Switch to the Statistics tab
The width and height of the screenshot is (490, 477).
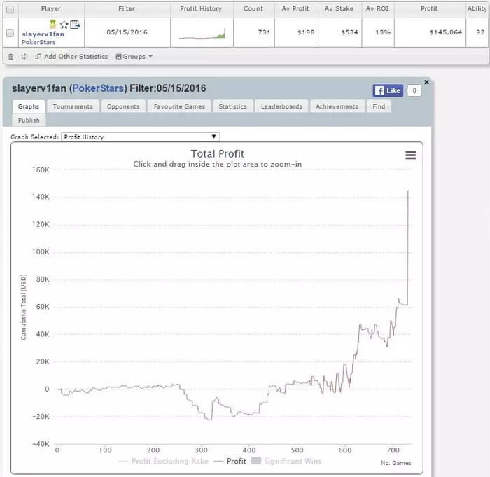(233, 106)
